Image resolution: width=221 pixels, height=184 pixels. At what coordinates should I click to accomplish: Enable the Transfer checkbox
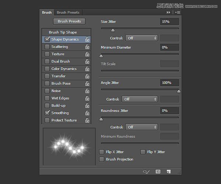point(47,76)
